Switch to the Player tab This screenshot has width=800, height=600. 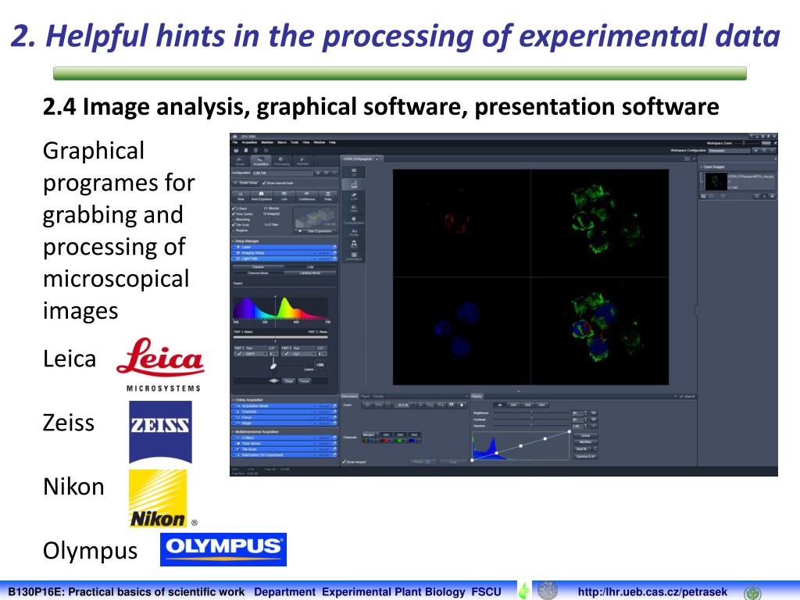tap(366, 396)
